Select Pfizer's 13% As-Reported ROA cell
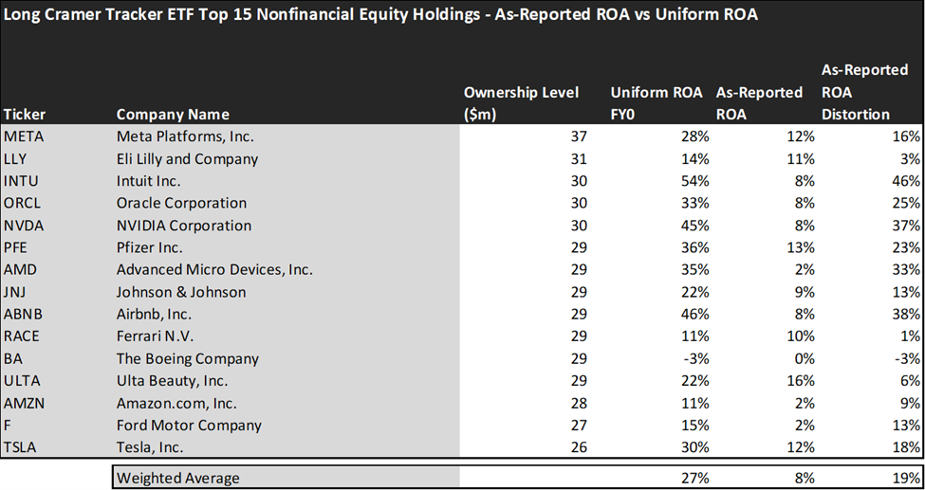Image resolution: width=925 pixels, height=490 pixels. click(x=802, y=247)
